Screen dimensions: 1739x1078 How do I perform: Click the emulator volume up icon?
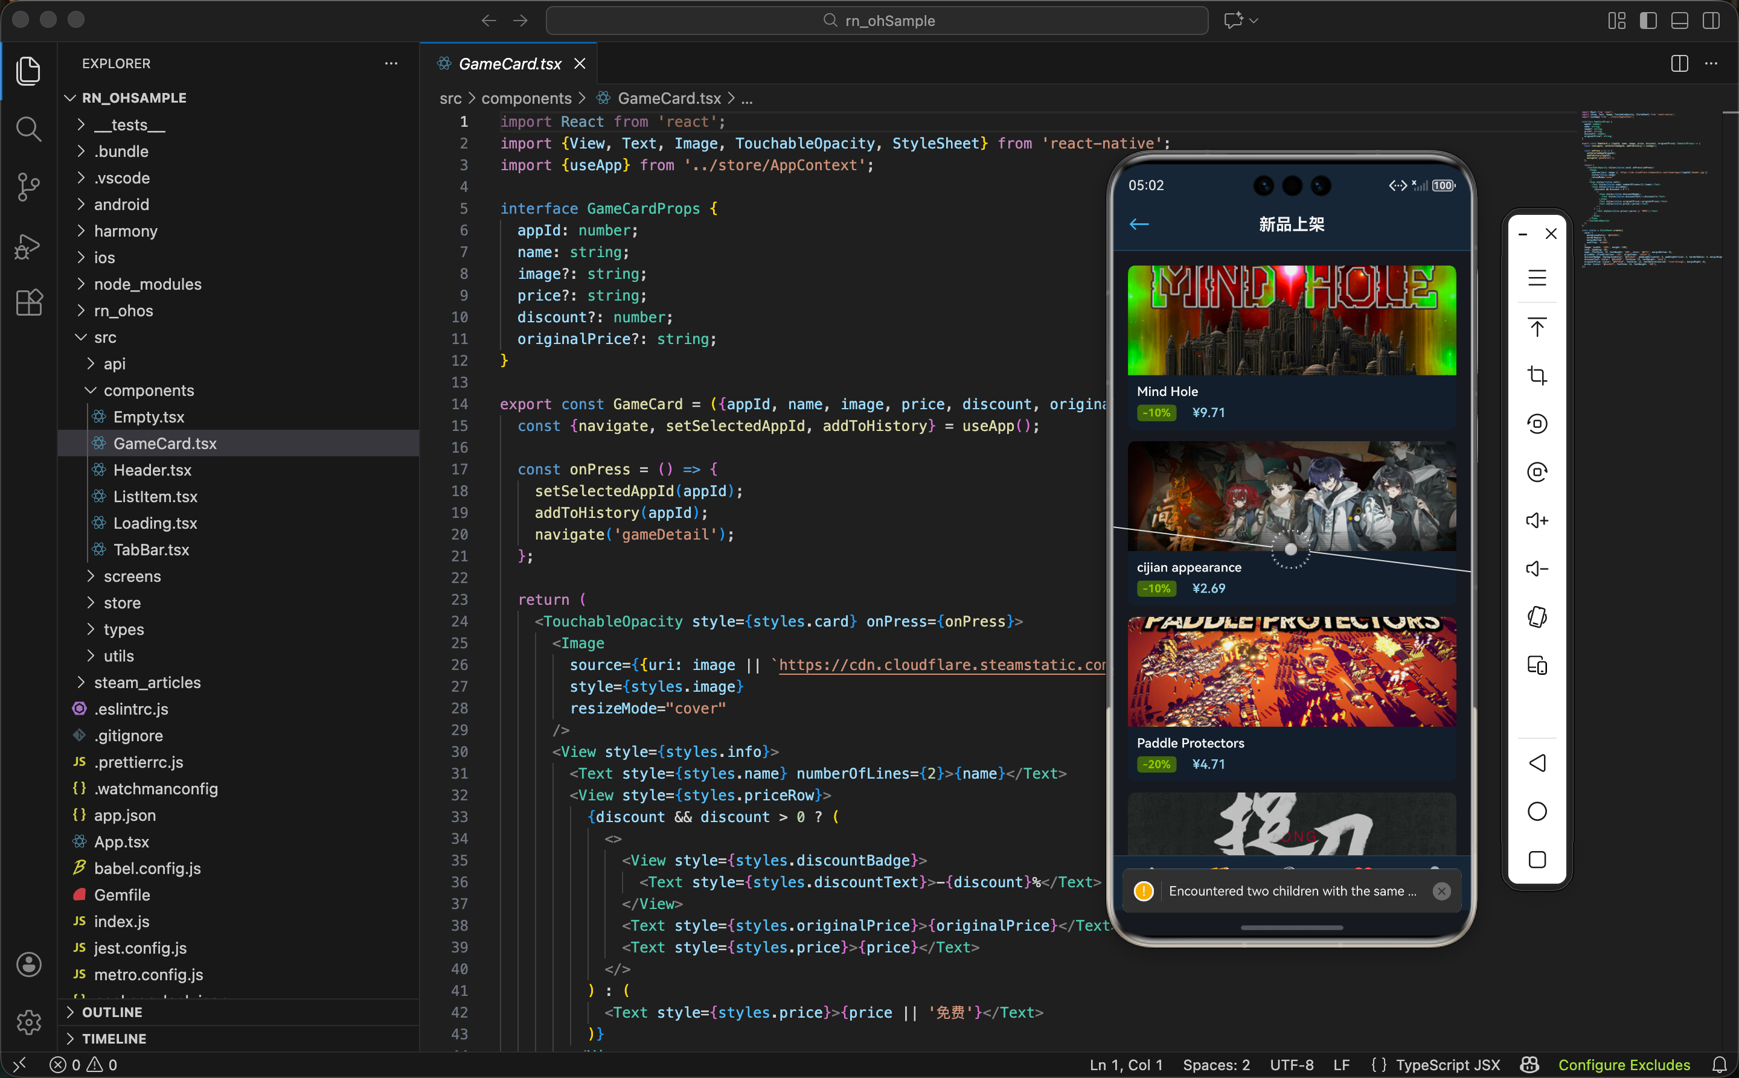point(1537,520)
